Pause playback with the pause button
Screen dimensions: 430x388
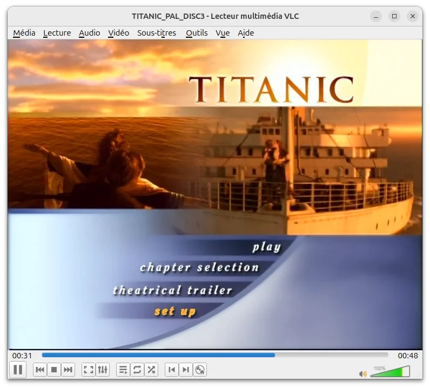click(18, 370)
